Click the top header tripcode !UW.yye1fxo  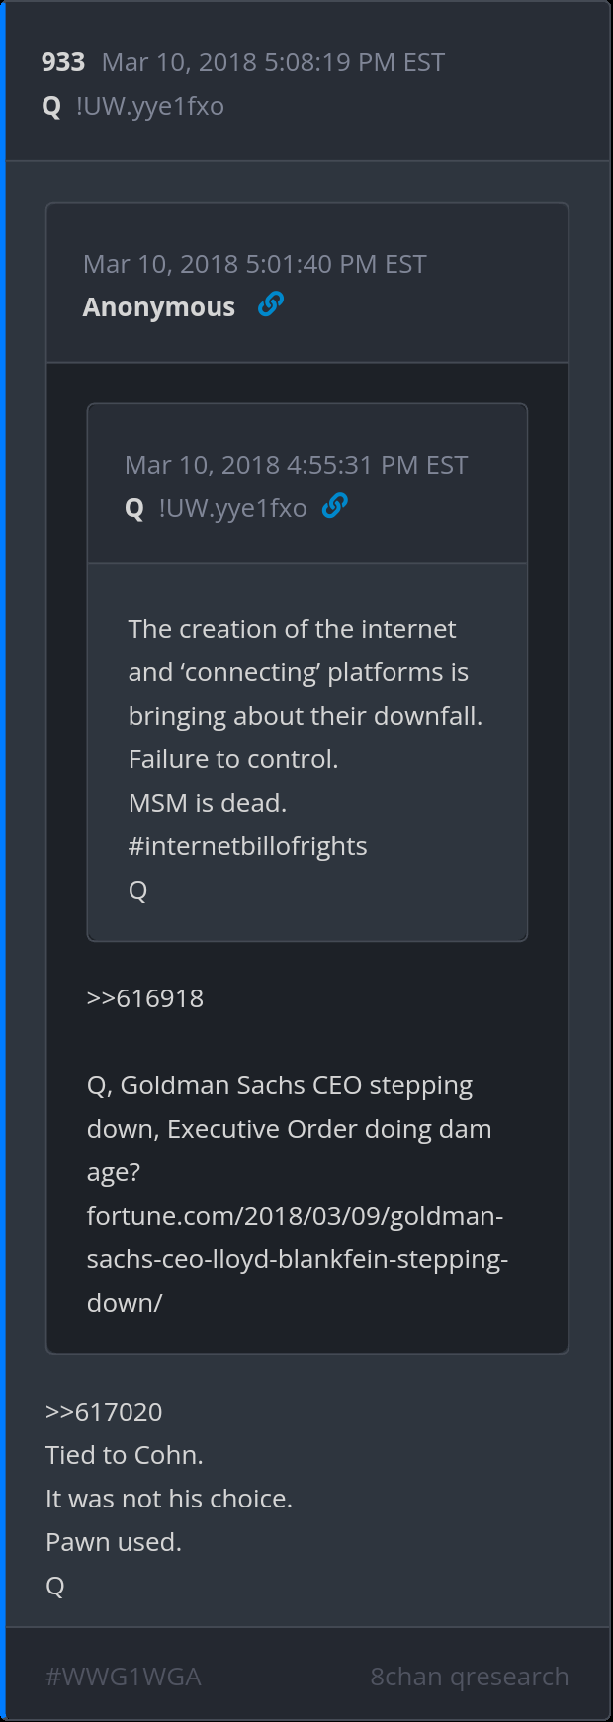pos(150,106)
